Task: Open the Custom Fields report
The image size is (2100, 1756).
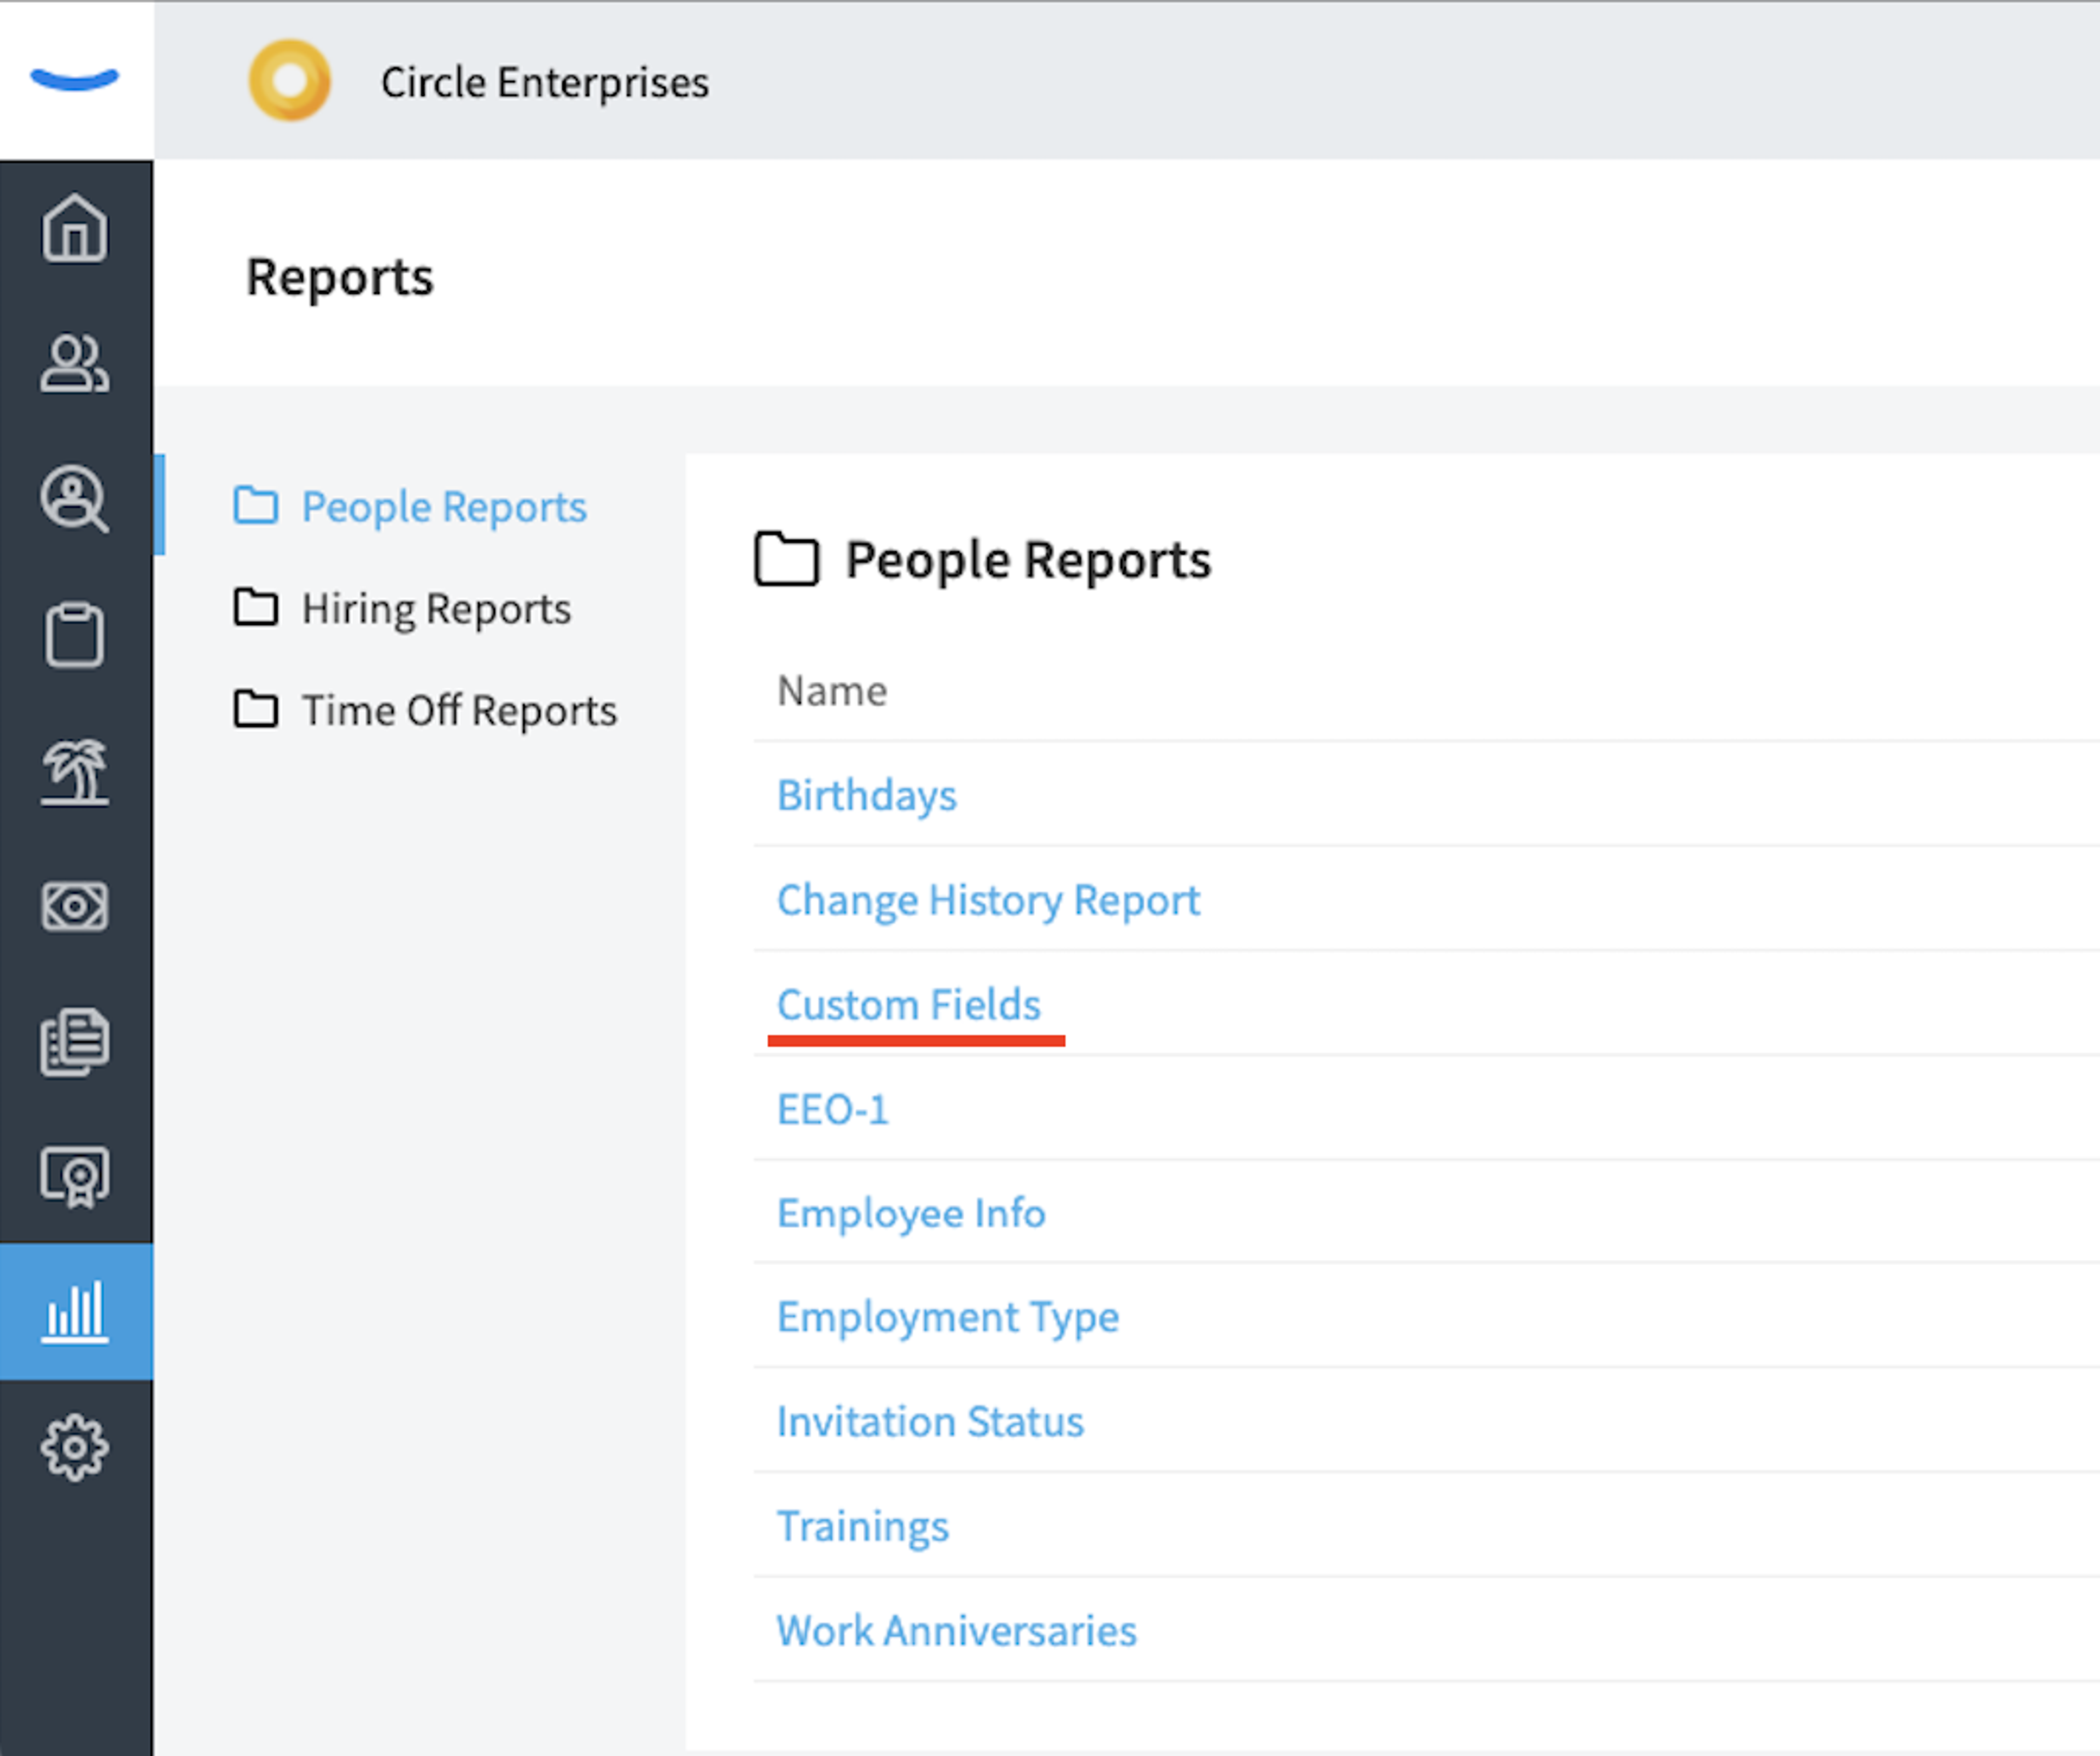Action: point(909,1004)
